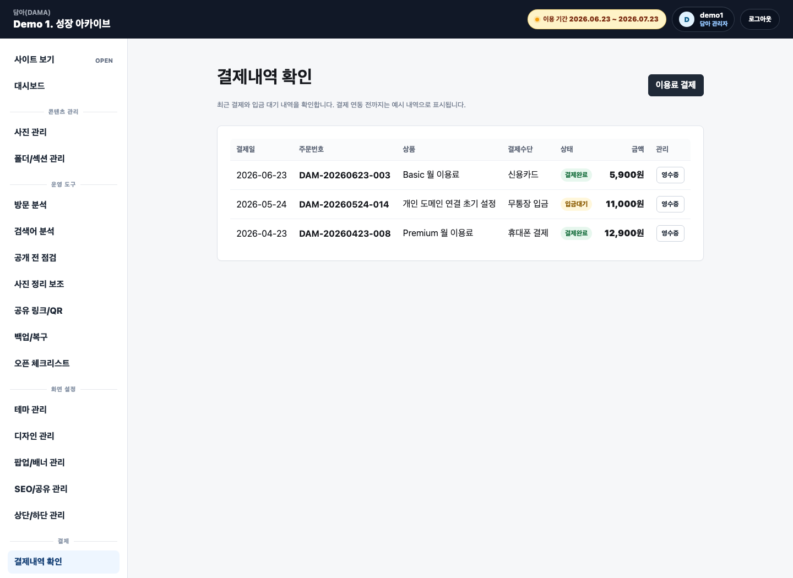Select 오픈 체크리스트 in sidebar
This screenshot has height=578, width=793.
point(63,363)
